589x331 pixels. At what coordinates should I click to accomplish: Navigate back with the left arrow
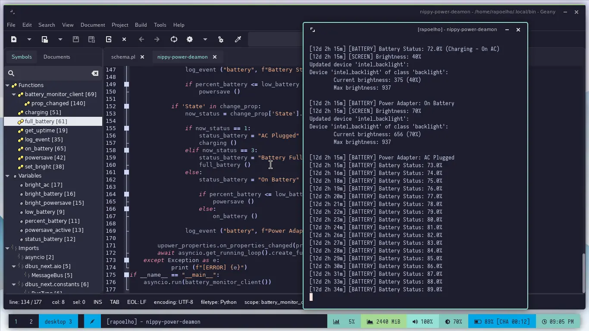click(x=141, y=39)
